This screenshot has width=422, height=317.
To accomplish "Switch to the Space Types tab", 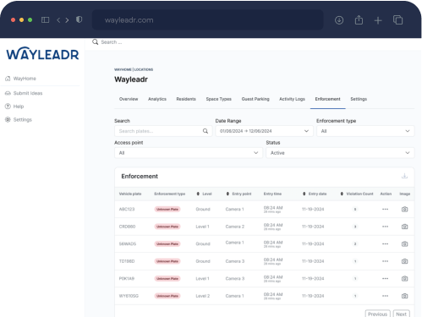I will click(x=218, y=99).
